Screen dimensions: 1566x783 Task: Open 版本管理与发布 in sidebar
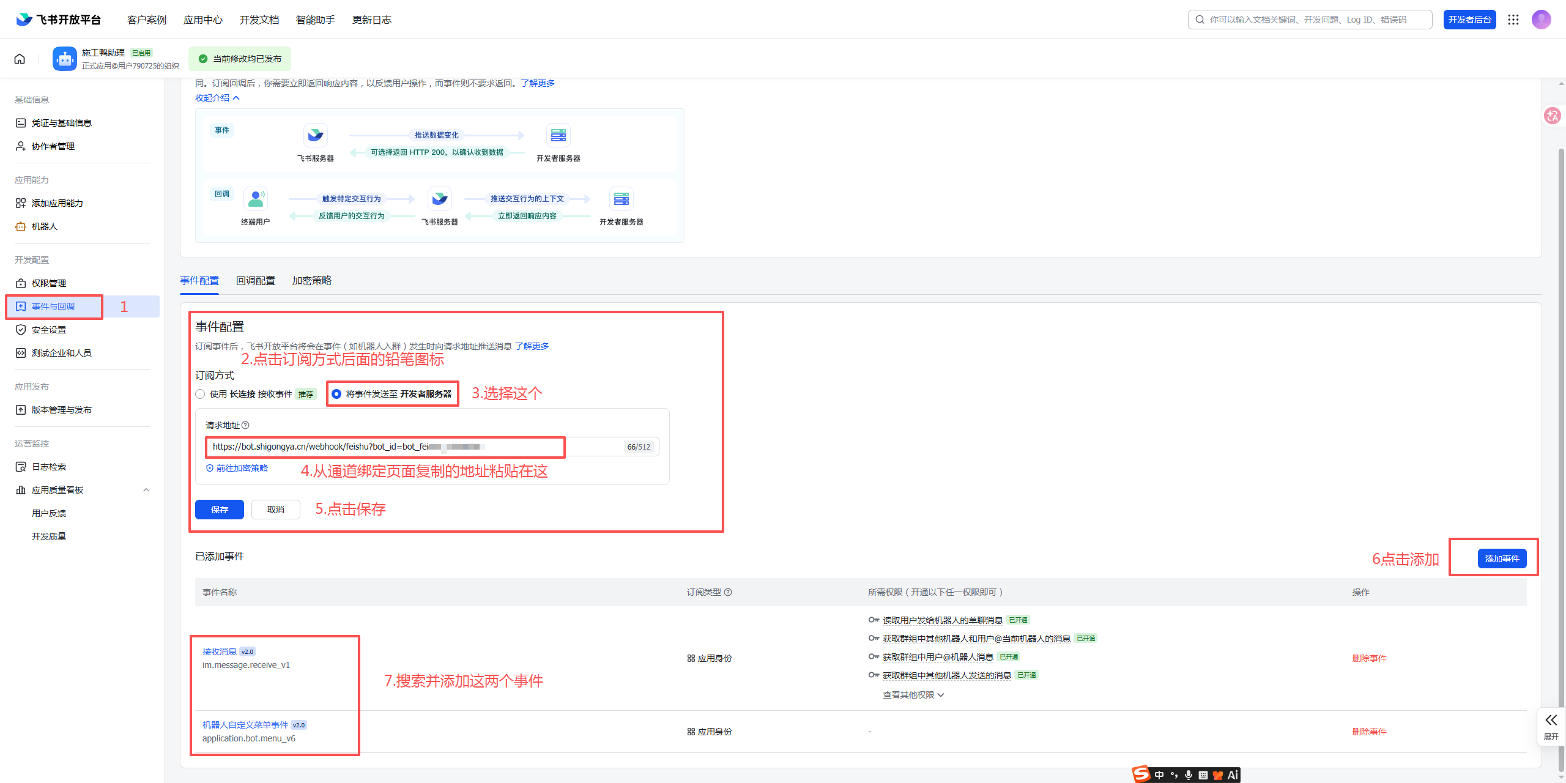(x=62, y=410)
